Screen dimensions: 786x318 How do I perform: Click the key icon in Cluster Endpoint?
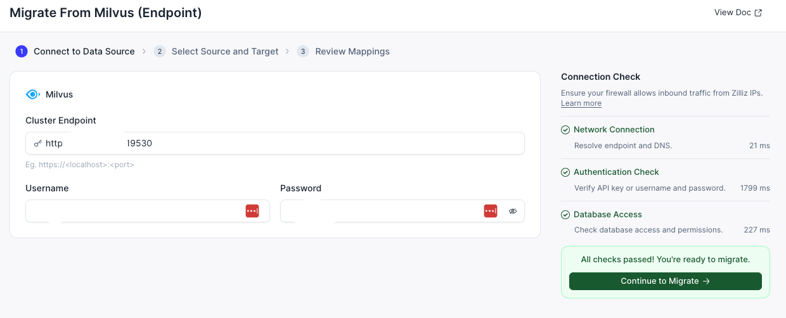coord(38,143)
